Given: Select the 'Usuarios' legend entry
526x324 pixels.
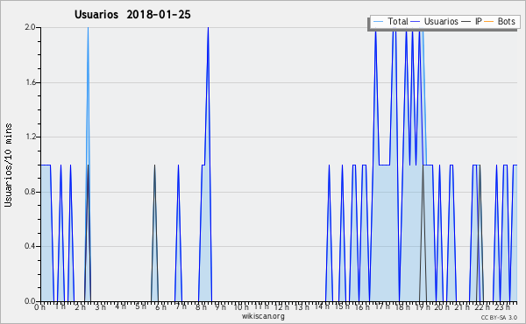Looking at the screenshot, I should pos(441,21).
